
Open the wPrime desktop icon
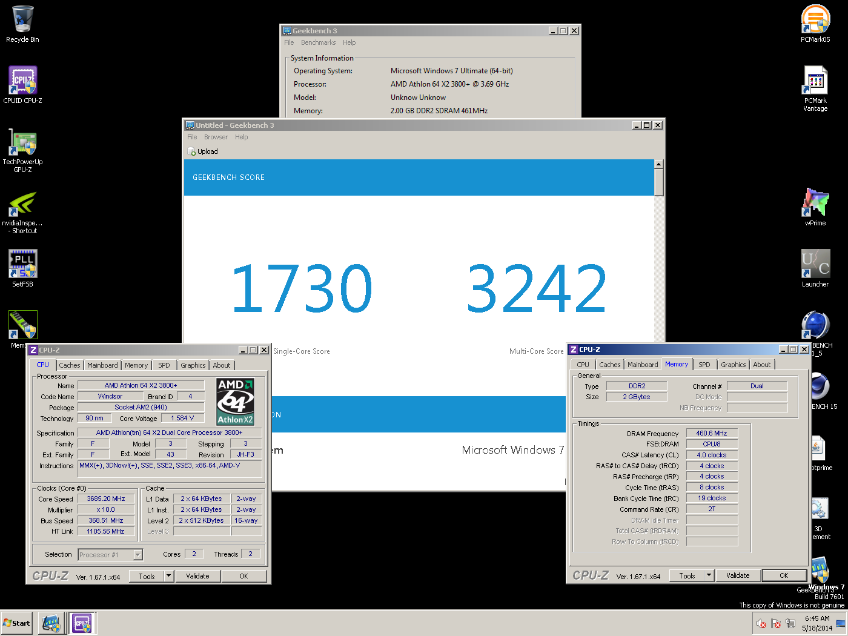[x=815, y=207]
